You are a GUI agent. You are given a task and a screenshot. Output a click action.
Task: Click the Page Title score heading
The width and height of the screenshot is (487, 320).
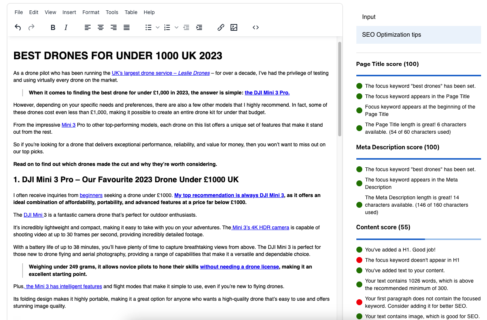tap(387, 64)
